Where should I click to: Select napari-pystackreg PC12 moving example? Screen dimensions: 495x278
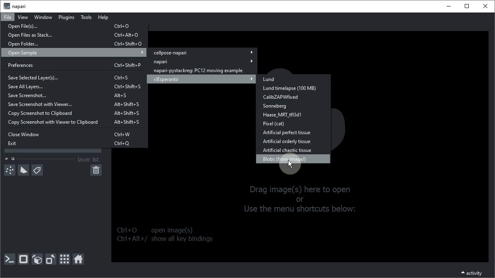198,71
